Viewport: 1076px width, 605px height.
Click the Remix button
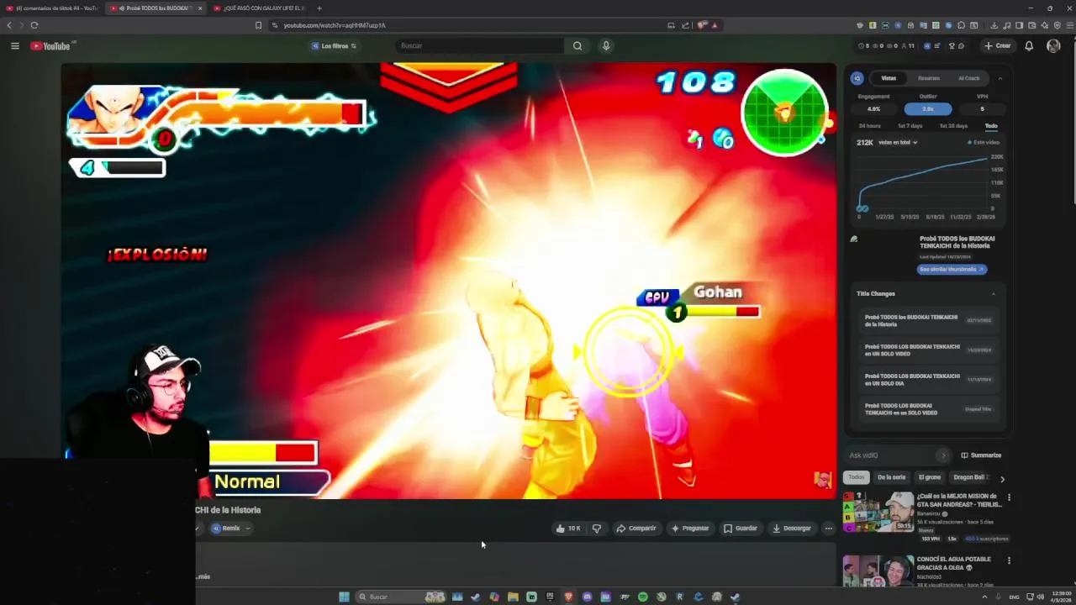(x=225, y=529)
